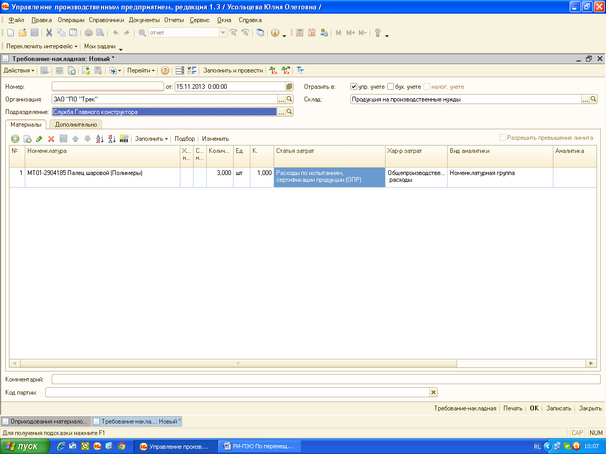Open Склад lookup magnifier icon
606x454 pixels.
(593, 99)
